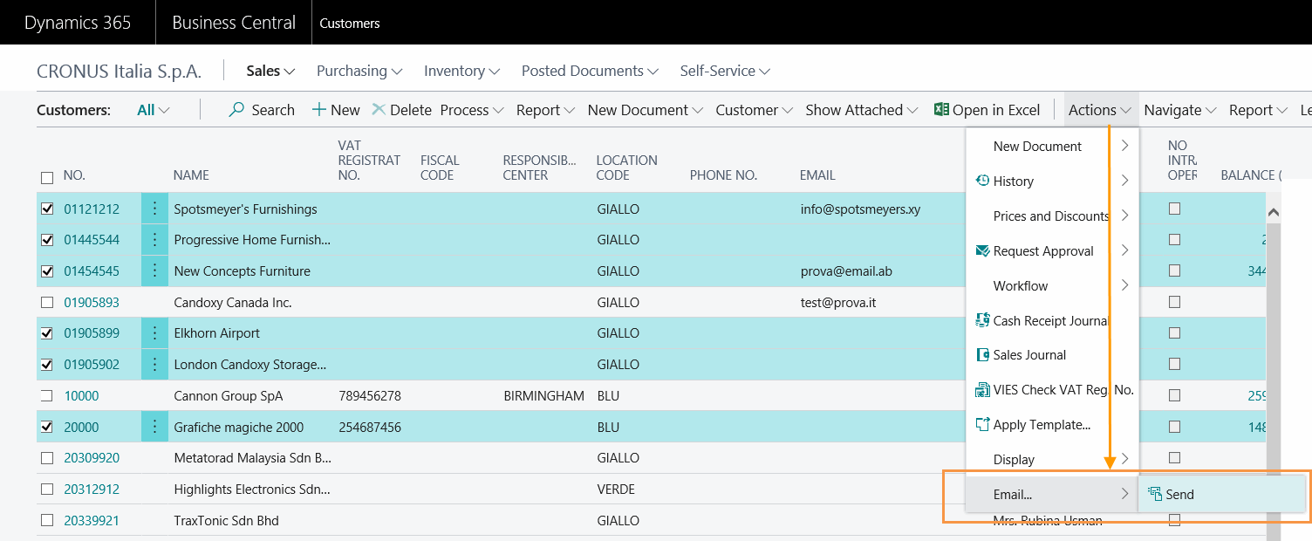The height and width of the screenshot is (541, 1312).
Task: Click CRONUS Italia S.p.A. company name
Action: tap(119, 72)
